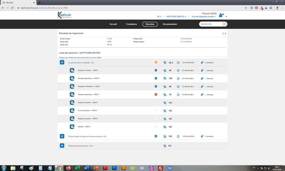Click the orange in-progress icon for Accueil Sécurité

pos(156,62)
